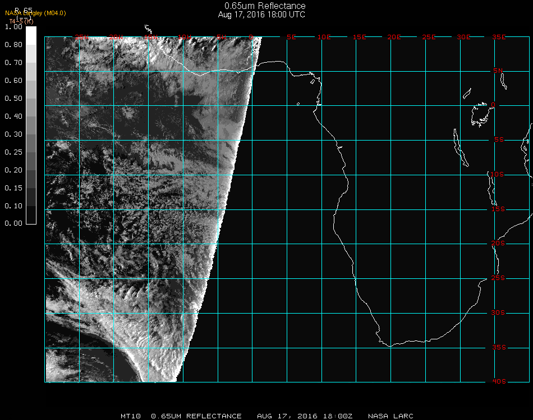Click the 0.00 colorbar scale label
533x420 pixels.
pos(13,223)
